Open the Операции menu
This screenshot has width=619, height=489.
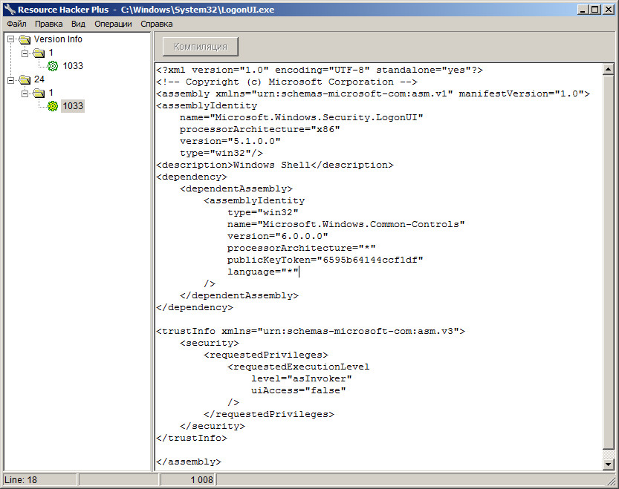113,24
